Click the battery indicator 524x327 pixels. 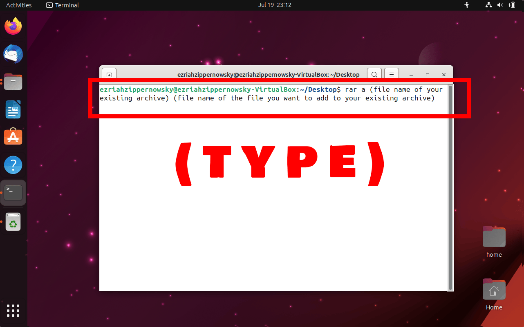[x=511, y=5]
